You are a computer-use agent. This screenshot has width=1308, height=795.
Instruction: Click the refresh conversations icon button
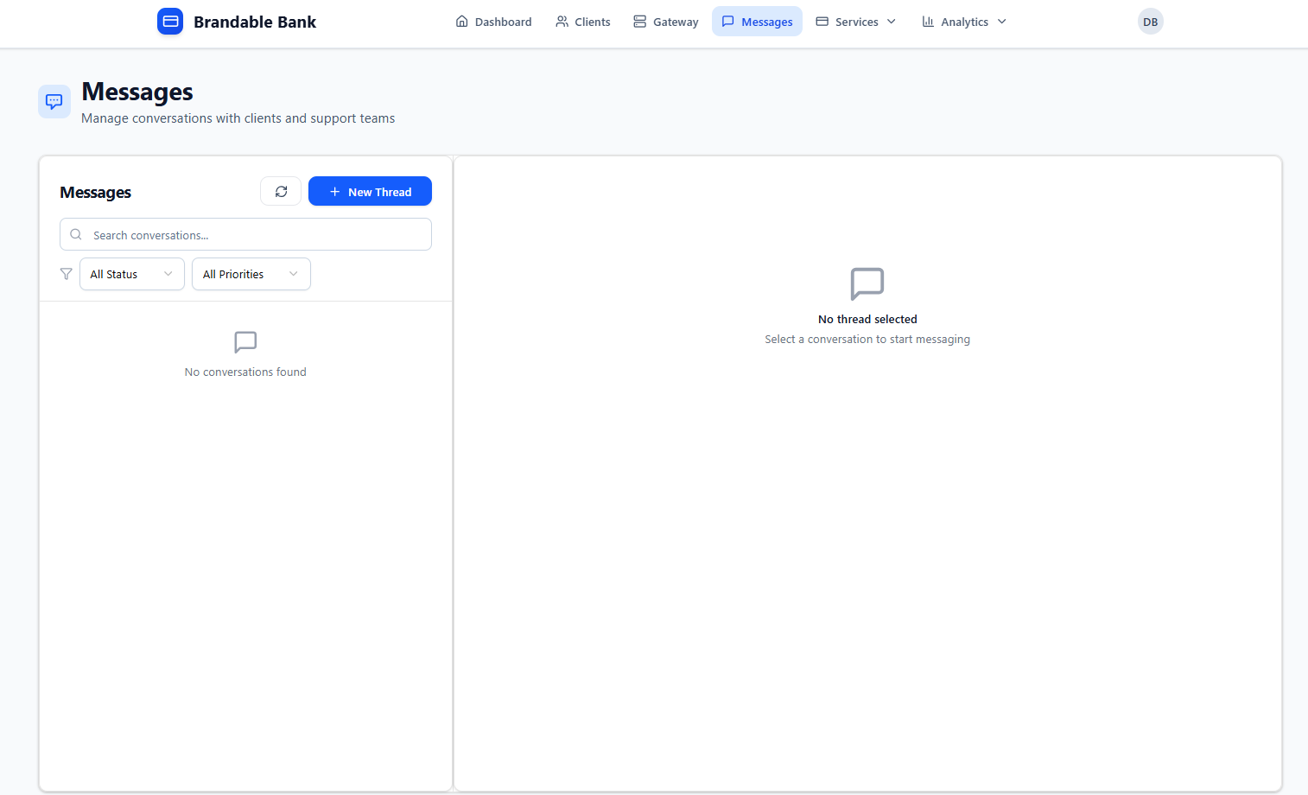(281, 192)
